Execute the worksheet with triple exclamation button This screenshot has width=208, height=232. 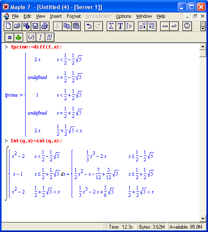click(x=49, y=37)
